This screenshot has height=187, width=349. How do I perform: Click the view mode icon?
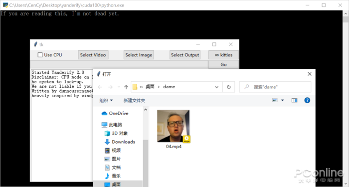click(275, 100)
